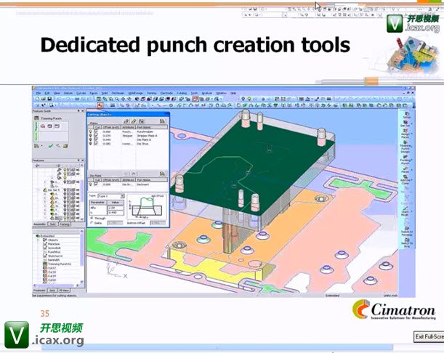Select the Through radio button

point(92,219)
